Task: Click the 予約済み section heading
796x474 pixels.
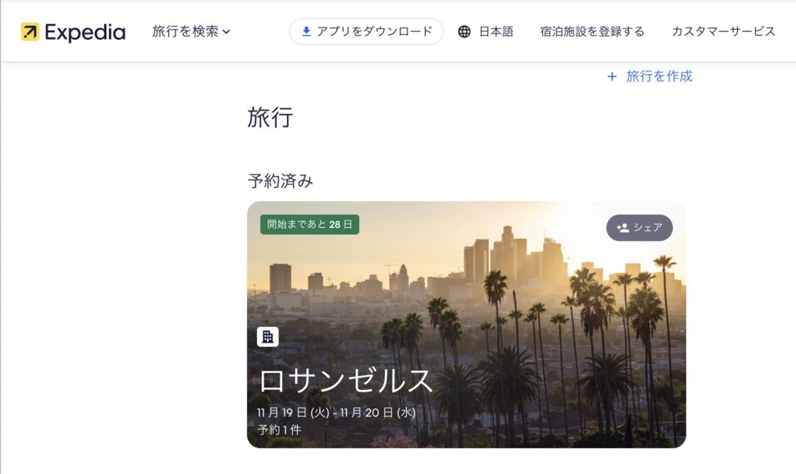Action: (x=280, y=180)
